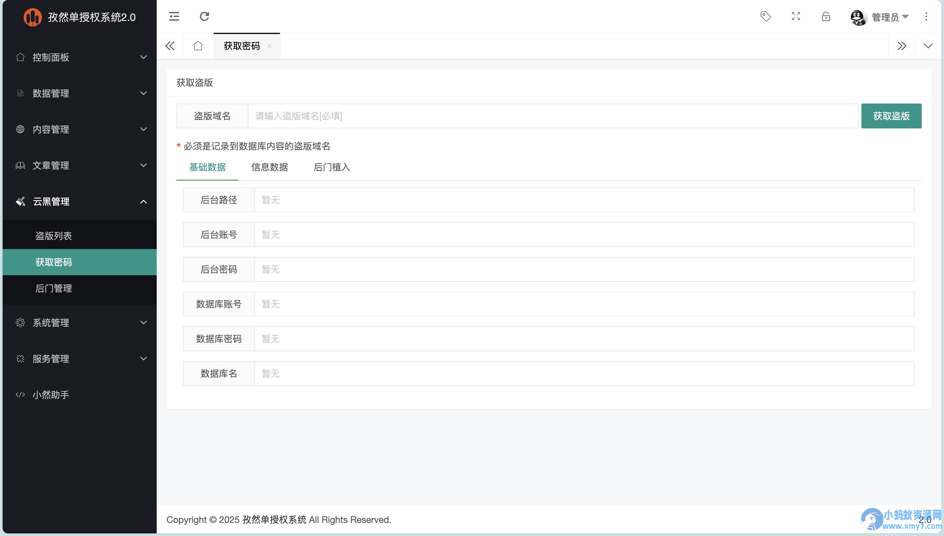Click the refresh page icon
Viewport: 944px width, 536px height.
click(204, 17)
